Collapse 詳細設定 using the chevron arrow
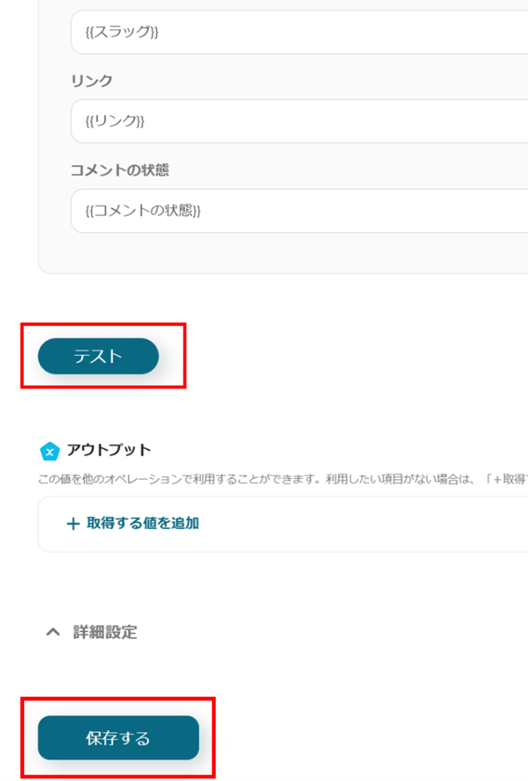528x781 pixels. [x=53, y=632]
